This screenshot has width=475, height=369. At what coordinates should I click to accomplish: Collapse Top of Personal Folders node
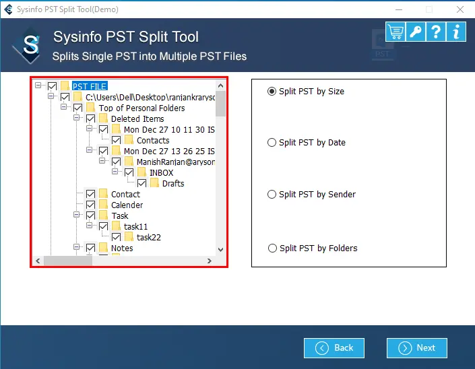[x=63, y=106]
